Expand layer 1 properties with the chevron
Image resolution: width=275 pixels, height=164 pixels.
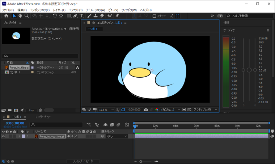click(x=20, y=136)
